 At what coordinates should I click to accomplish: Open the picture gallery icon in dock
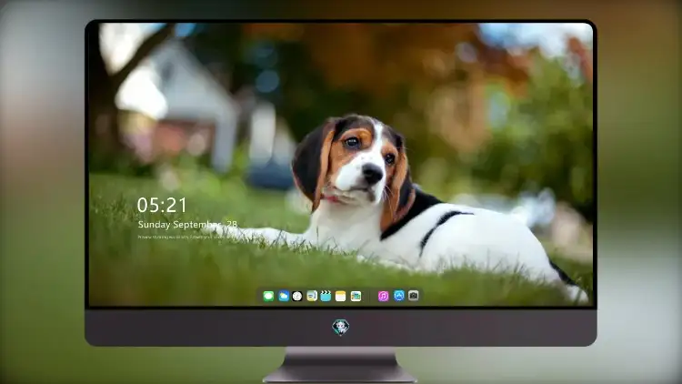pyautogui.click(x=356, y=297)
